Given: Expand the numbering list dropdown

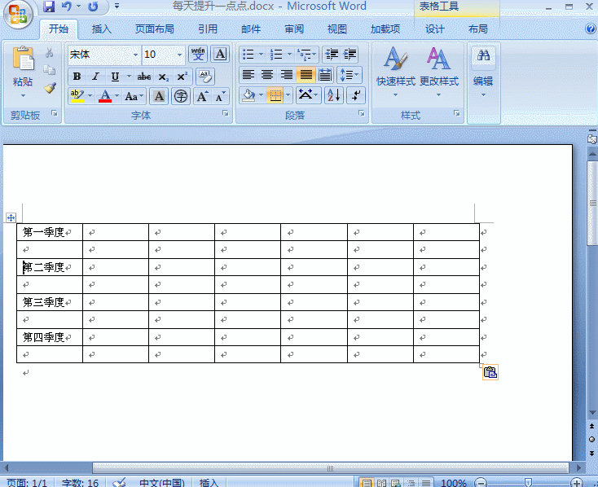Looking at the screenshot, I should [289, 55].
